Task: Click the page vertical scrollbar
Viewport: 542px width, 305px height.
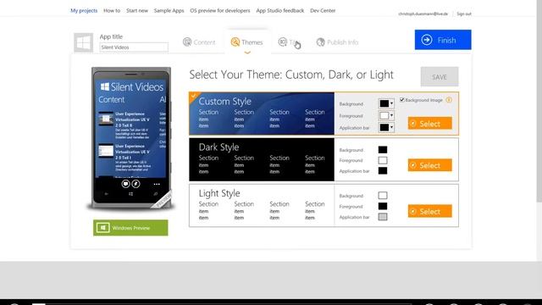Action: (539, 101)
